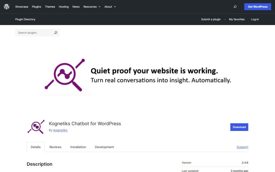Expand the Resources dropdown menu

[x=92, y=7]
